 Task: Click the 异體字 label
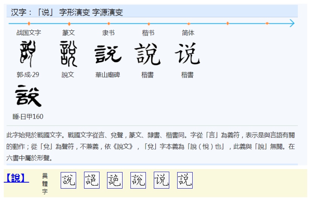45,184
